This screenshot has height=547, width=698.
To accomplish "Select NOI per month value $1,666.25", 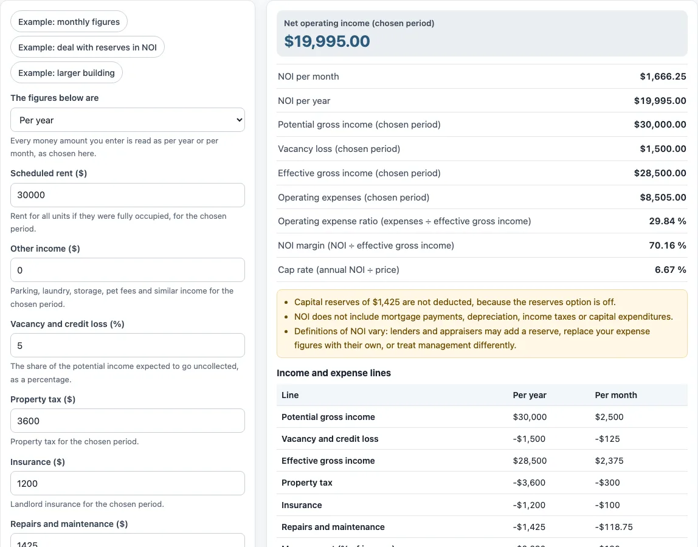I will (663, 77).
